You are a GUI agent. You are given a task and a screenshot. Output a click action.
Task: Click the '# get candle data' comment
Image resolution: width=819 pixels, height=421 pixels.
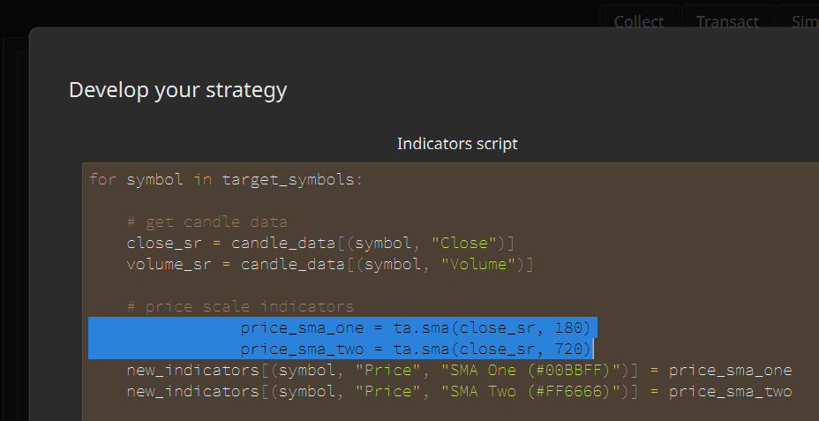pyautogui.click(x=207, y=222)
